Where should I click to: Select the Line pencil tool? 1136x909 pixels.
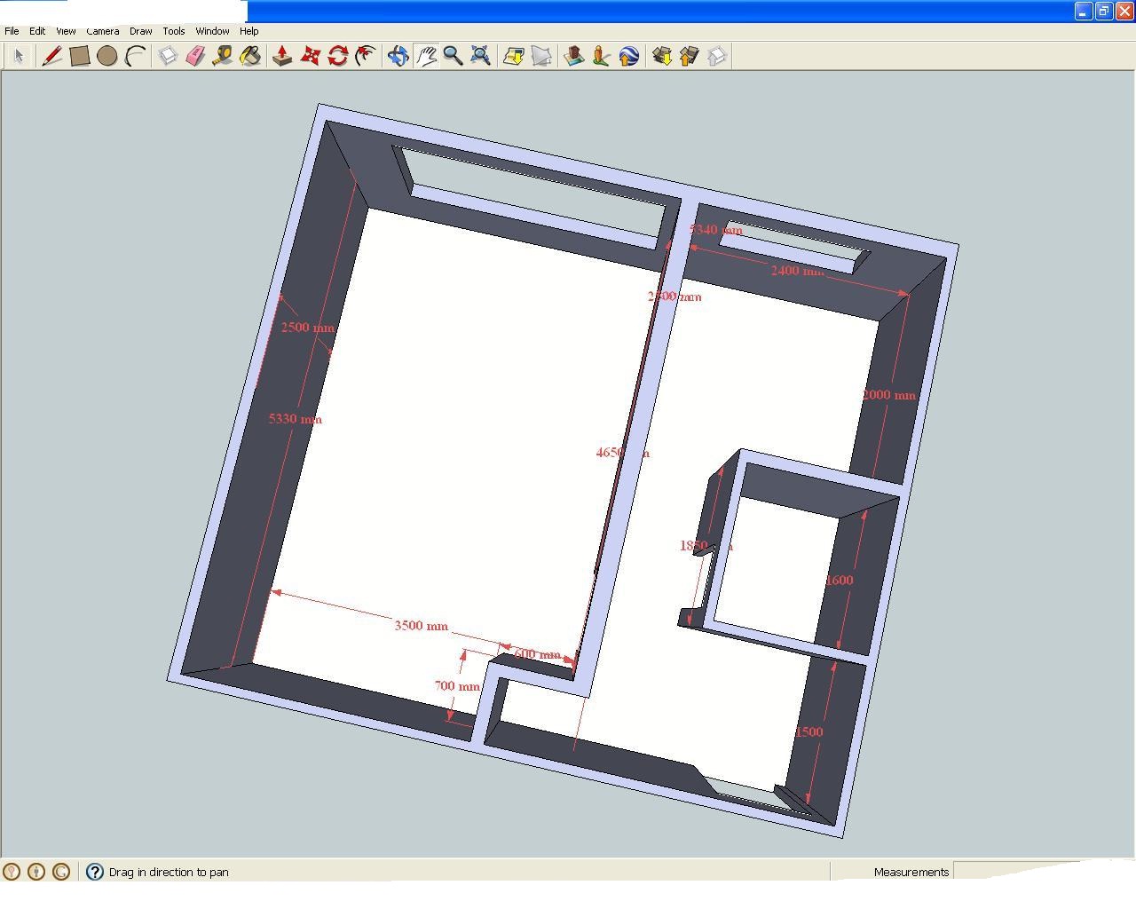click(x=51, y=56)
